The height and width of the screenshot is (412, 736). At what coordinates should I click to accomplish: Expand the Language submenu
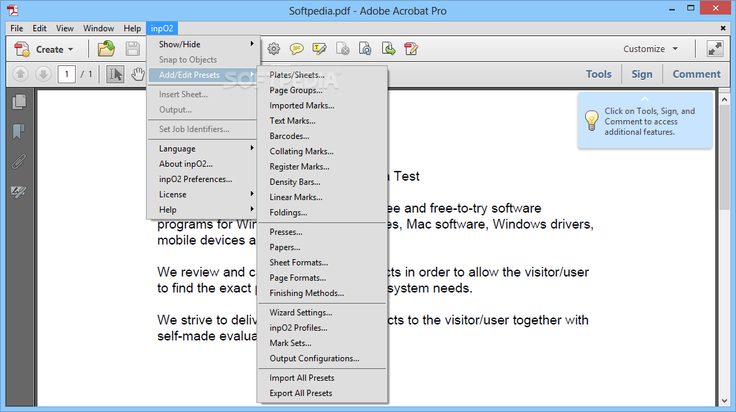click(x=203, y=148)
